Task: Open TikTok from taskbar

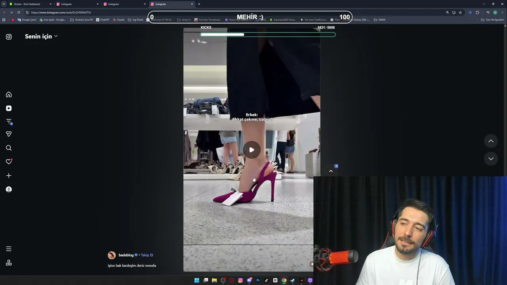Action: pyautogui.click(x=267, y=280)
